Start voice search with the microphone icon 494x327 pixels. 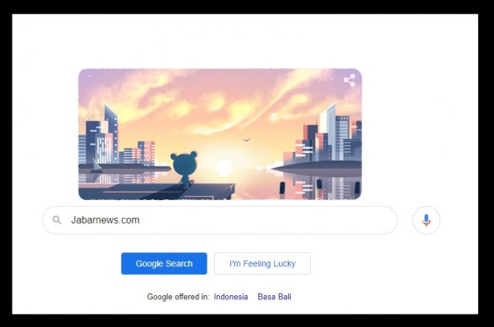pos(426,220)
